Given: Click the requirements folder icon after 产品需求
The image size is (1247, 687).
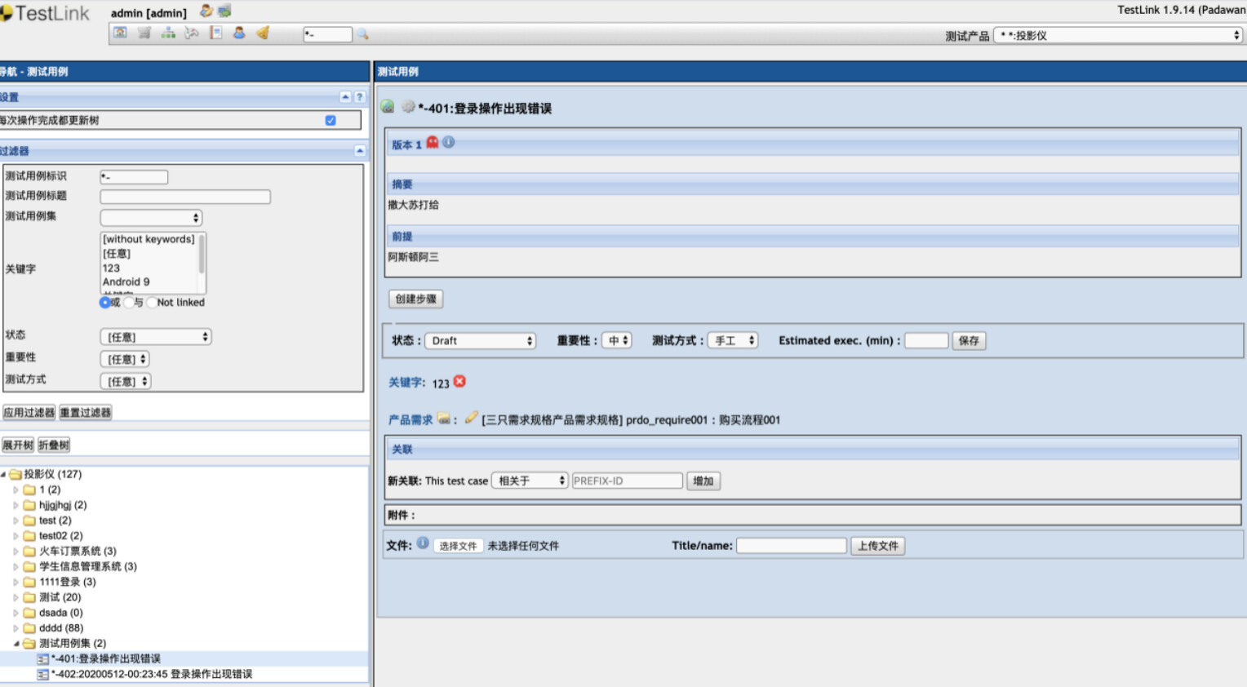Looking at the screenshot, I should coord(444,419).
